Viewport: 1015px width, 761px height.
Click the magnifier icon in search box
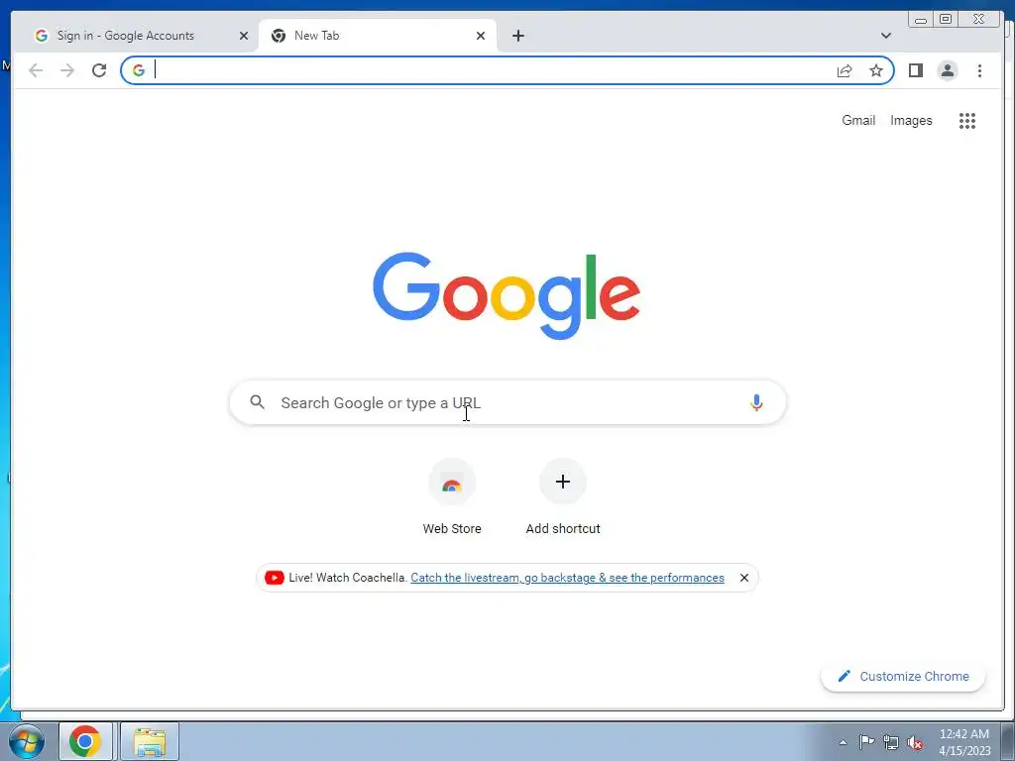[257, 402]
